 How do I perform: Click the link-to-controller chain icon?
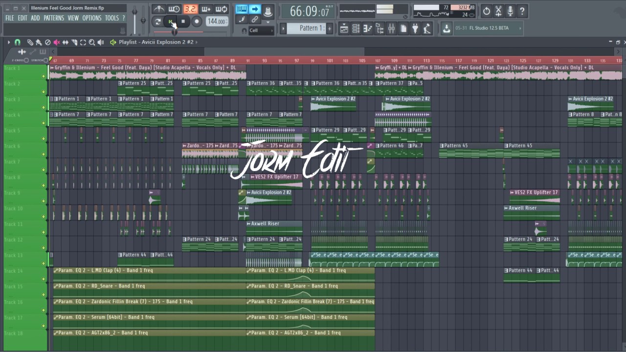(254, 20)
